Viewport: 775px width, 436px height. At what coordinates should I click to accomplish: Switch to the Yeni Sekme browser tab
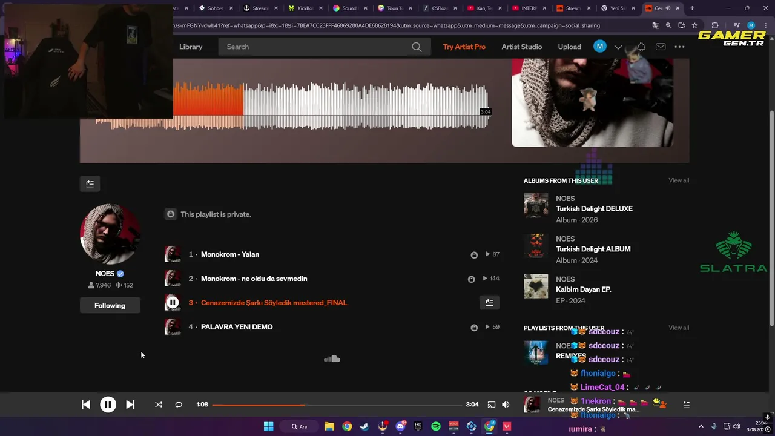click(x=617, y=8)
